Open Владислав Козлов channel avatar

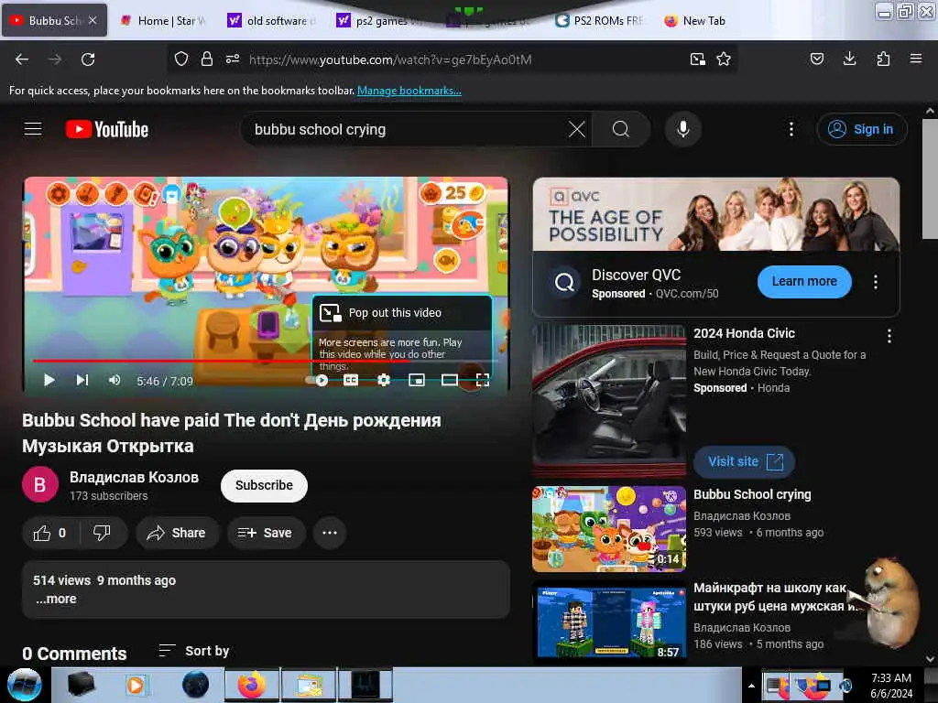click(40, 485)
